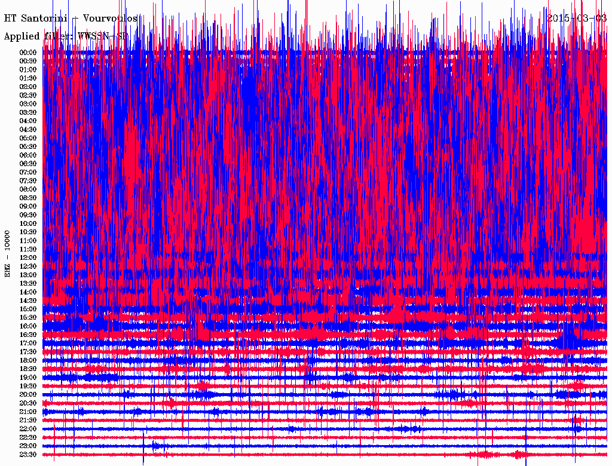The image size is (612, 466).
Task: Click the 07:30 time label
Action: point(28,180)
